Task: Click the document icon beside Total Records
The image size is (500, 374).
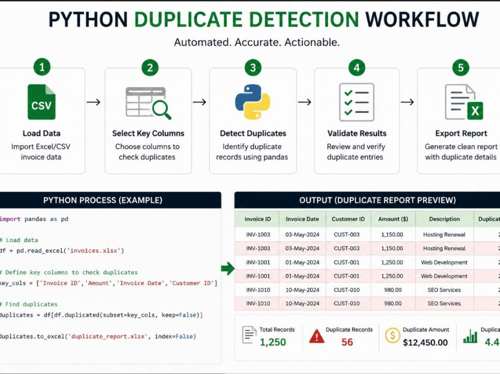Action: [249, 335]
